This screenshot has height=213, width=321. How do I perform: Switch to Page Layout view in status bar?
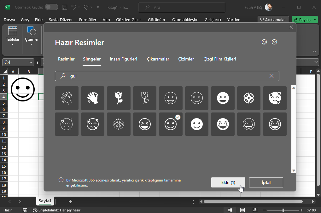click(242, 210)
